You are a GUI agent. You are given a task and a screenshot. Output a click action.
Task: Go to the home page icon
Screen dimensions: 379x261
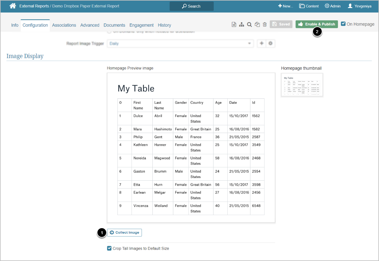click(x=12, y=6)
